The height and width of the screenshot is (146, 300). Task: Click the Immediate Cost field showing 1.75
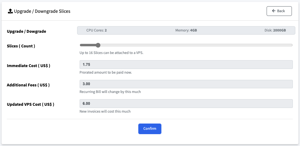coord(186,65)
